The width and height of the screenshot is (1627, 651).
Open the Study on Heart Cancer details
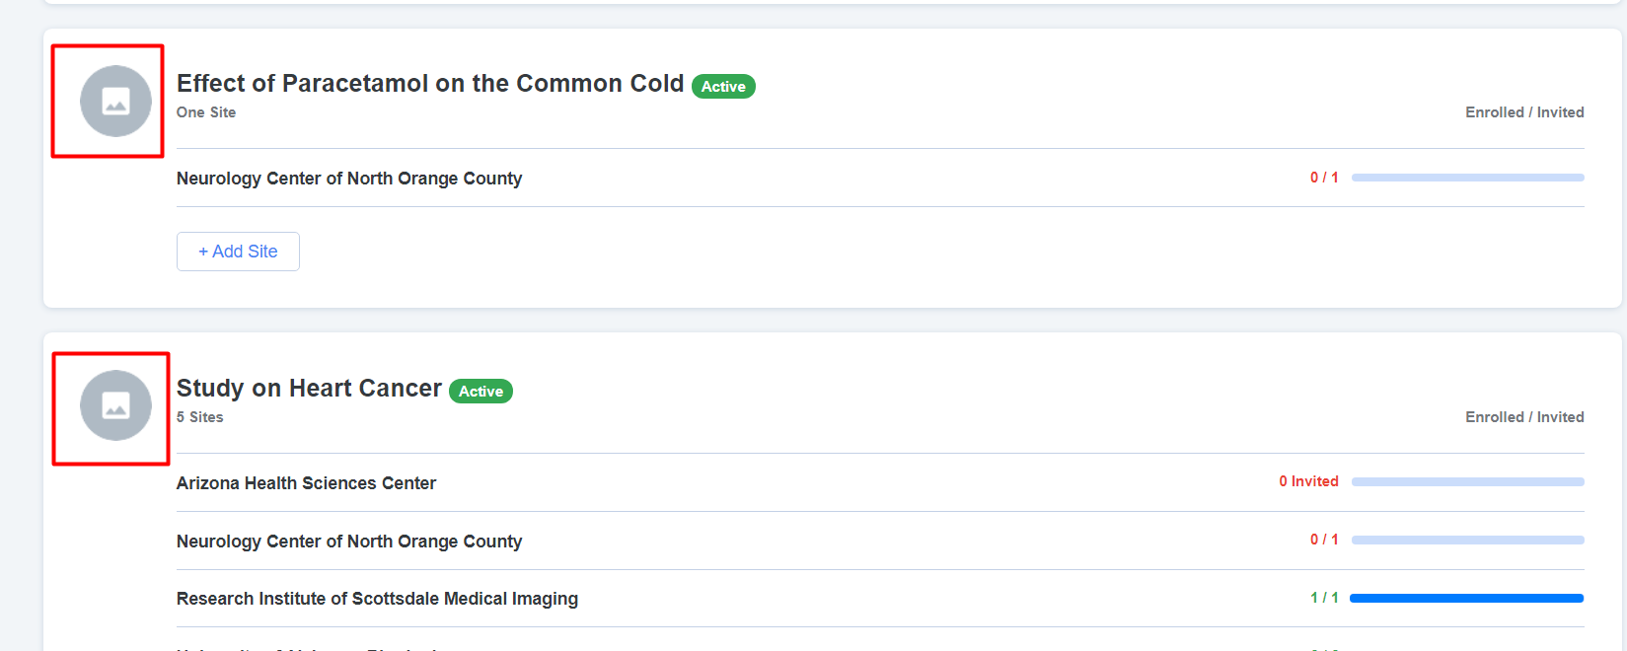point(308,388)
